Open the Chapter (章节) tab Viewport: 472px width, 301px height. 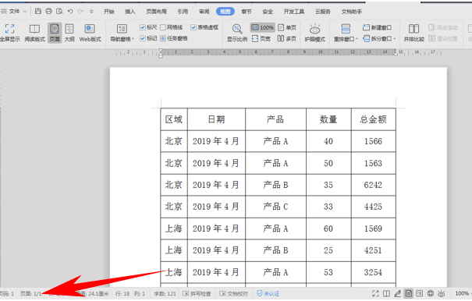(247, 12)
